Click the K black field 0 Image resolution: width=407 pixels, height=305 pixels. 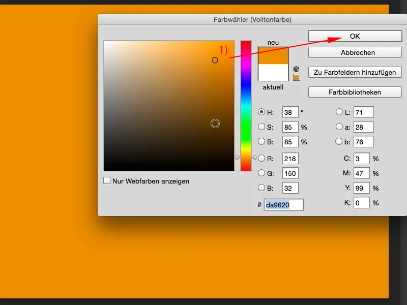[362, 203]
